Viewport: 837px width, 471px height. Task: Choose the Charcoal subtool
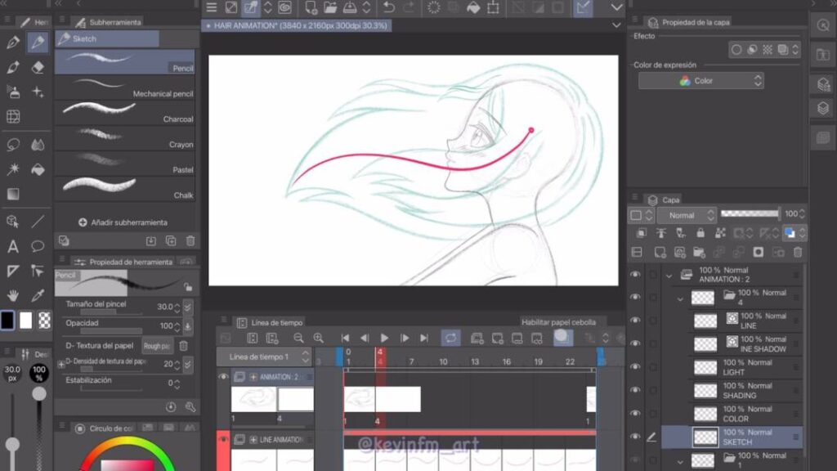click(x=125, y=113)
